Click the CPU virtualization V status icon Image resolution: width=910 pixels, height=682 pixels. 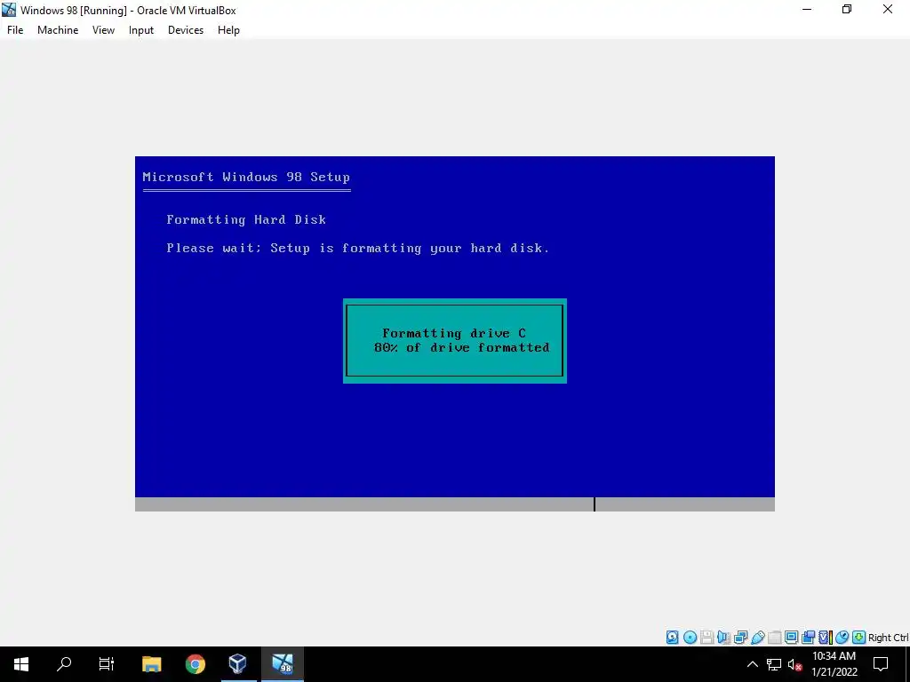(826, 638)
